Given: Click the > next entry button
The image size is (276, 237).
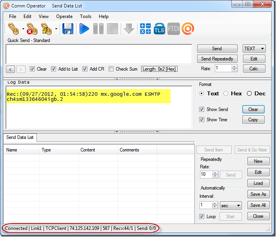Looking at the screenshot, I should point(21,69).
